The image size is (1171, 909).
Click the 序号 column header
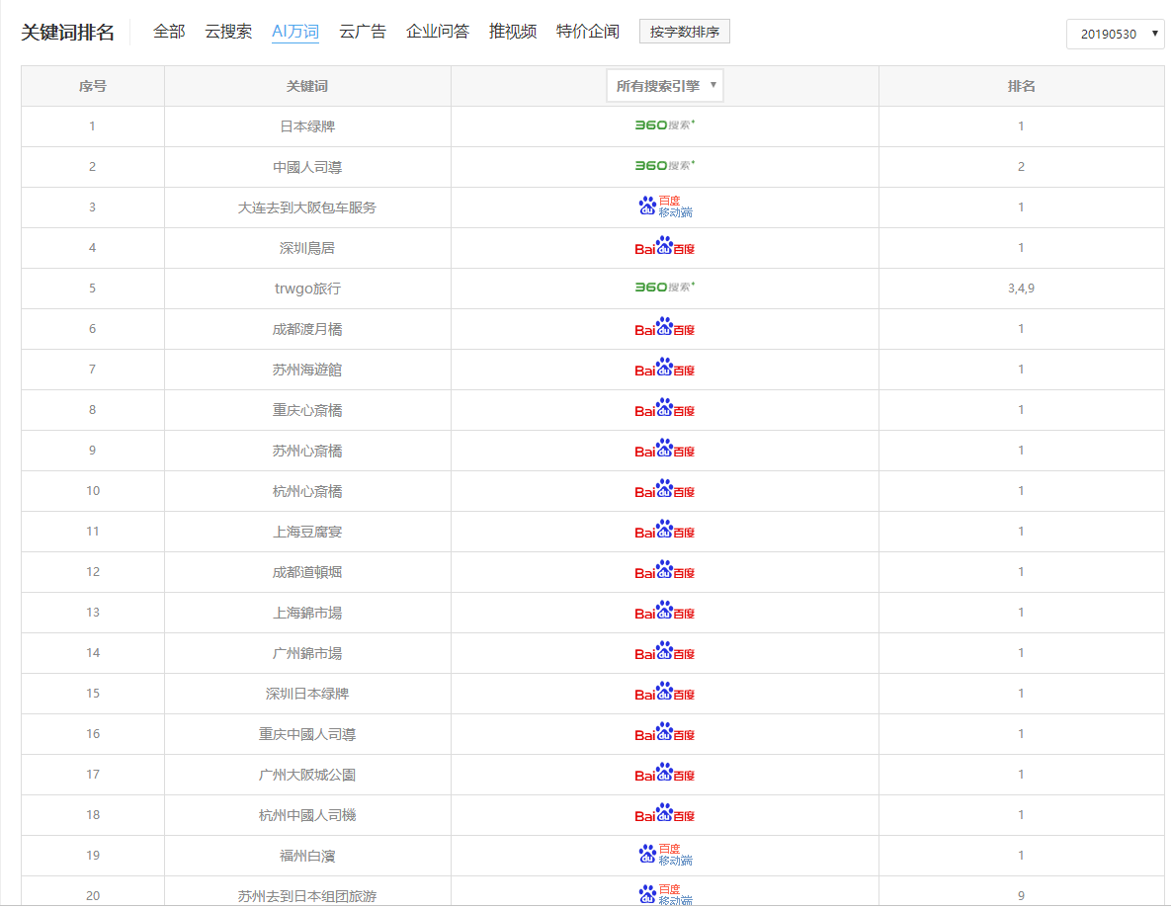tap(93, 86)
